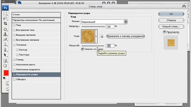191x107 pixels.
Task: Click the Масштаб percent value field
Action: pyautogui.click(x=110, y=46)
